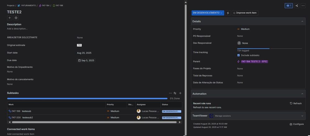
Task: Click the subtasks view settings sliders icon
Action: (x=175, y=93)
